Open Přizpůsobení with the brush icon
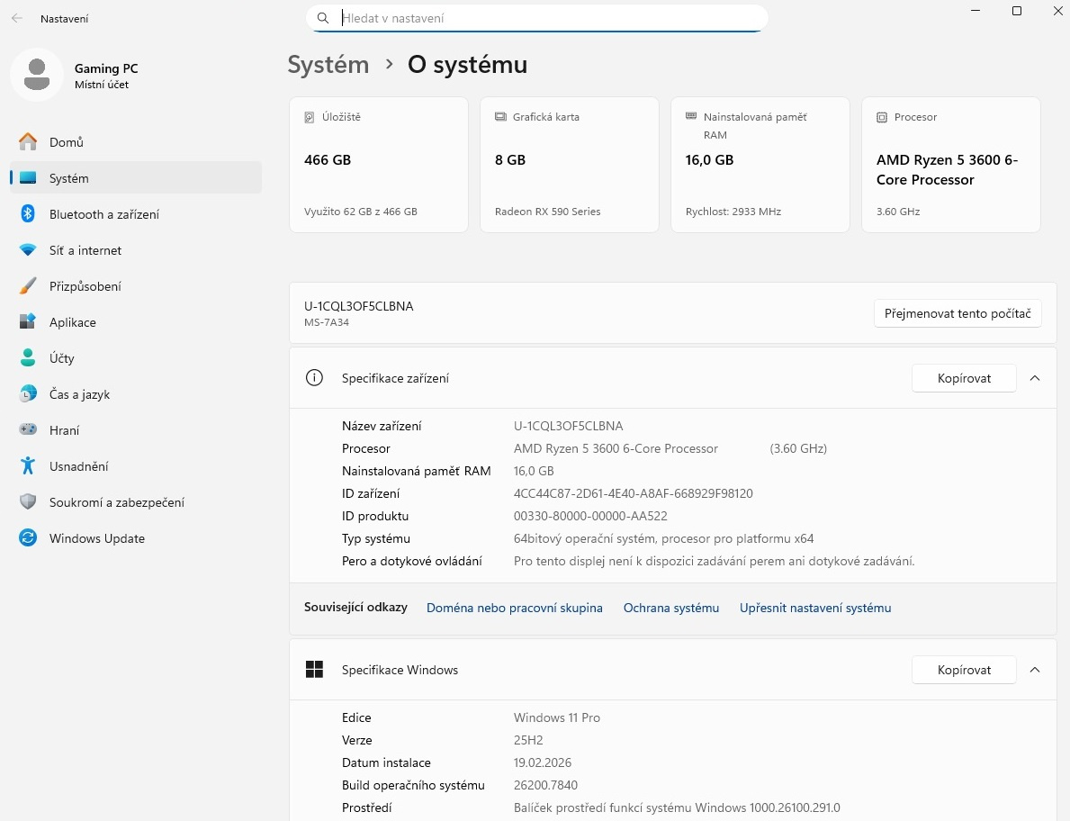Screen dimensions: 1070x821 (28, 285)
